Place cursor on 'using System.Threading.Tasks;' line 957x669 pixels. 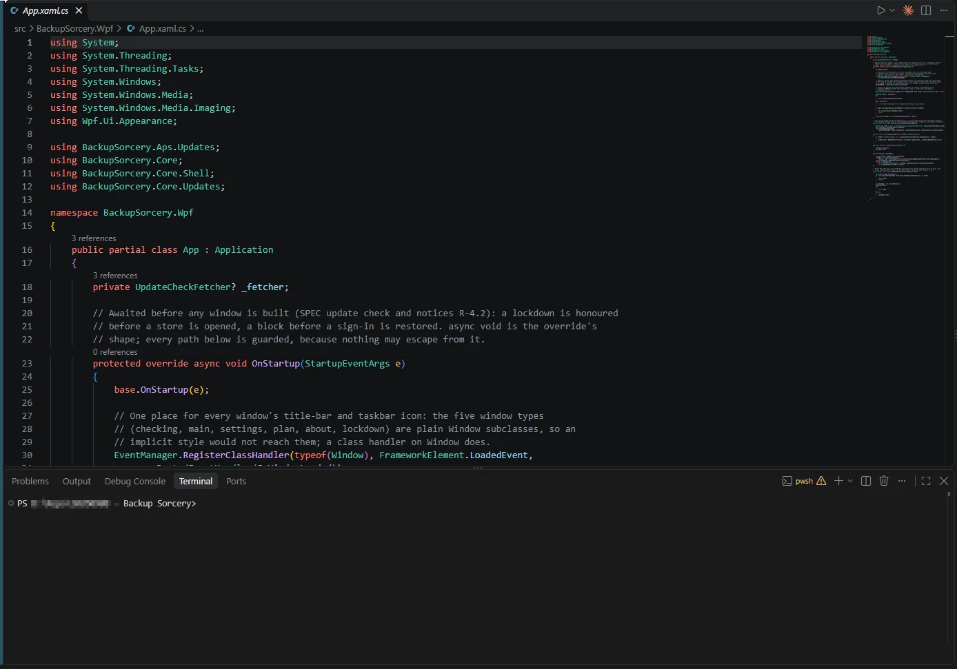(x=127, y=69)
